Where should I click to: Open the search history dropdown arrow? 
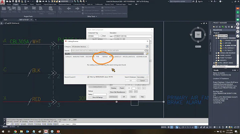pos(145,50)
